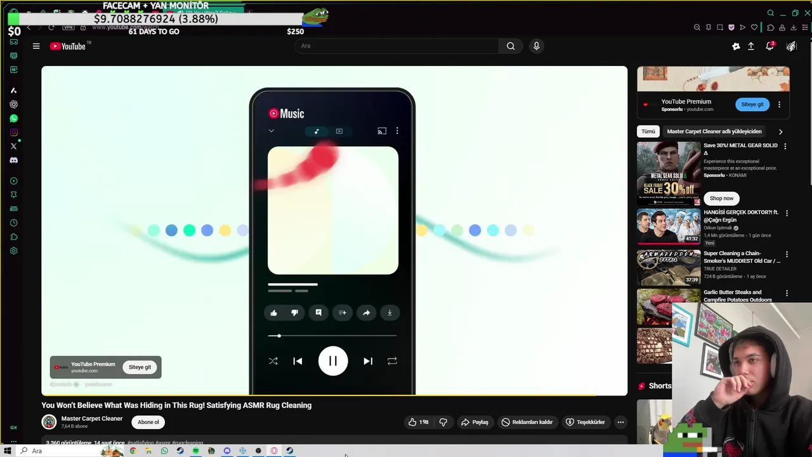Open browser extensions puzzle icon
Image resolution: width=812 pixels, height=457 pixels.
770,27
